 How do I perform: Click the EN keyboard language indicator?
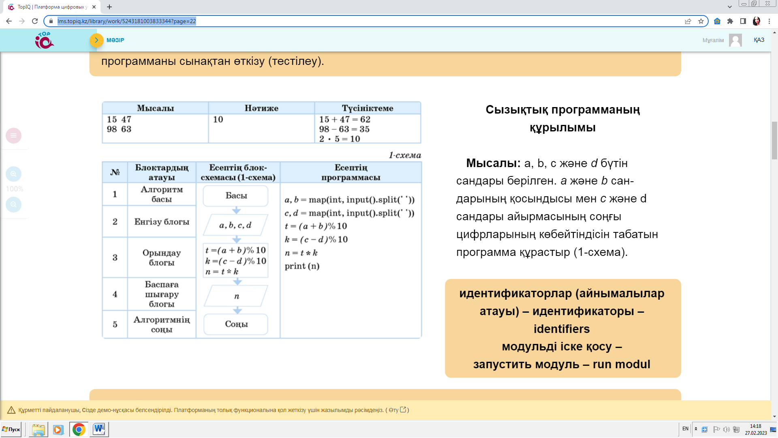[685, 429]
